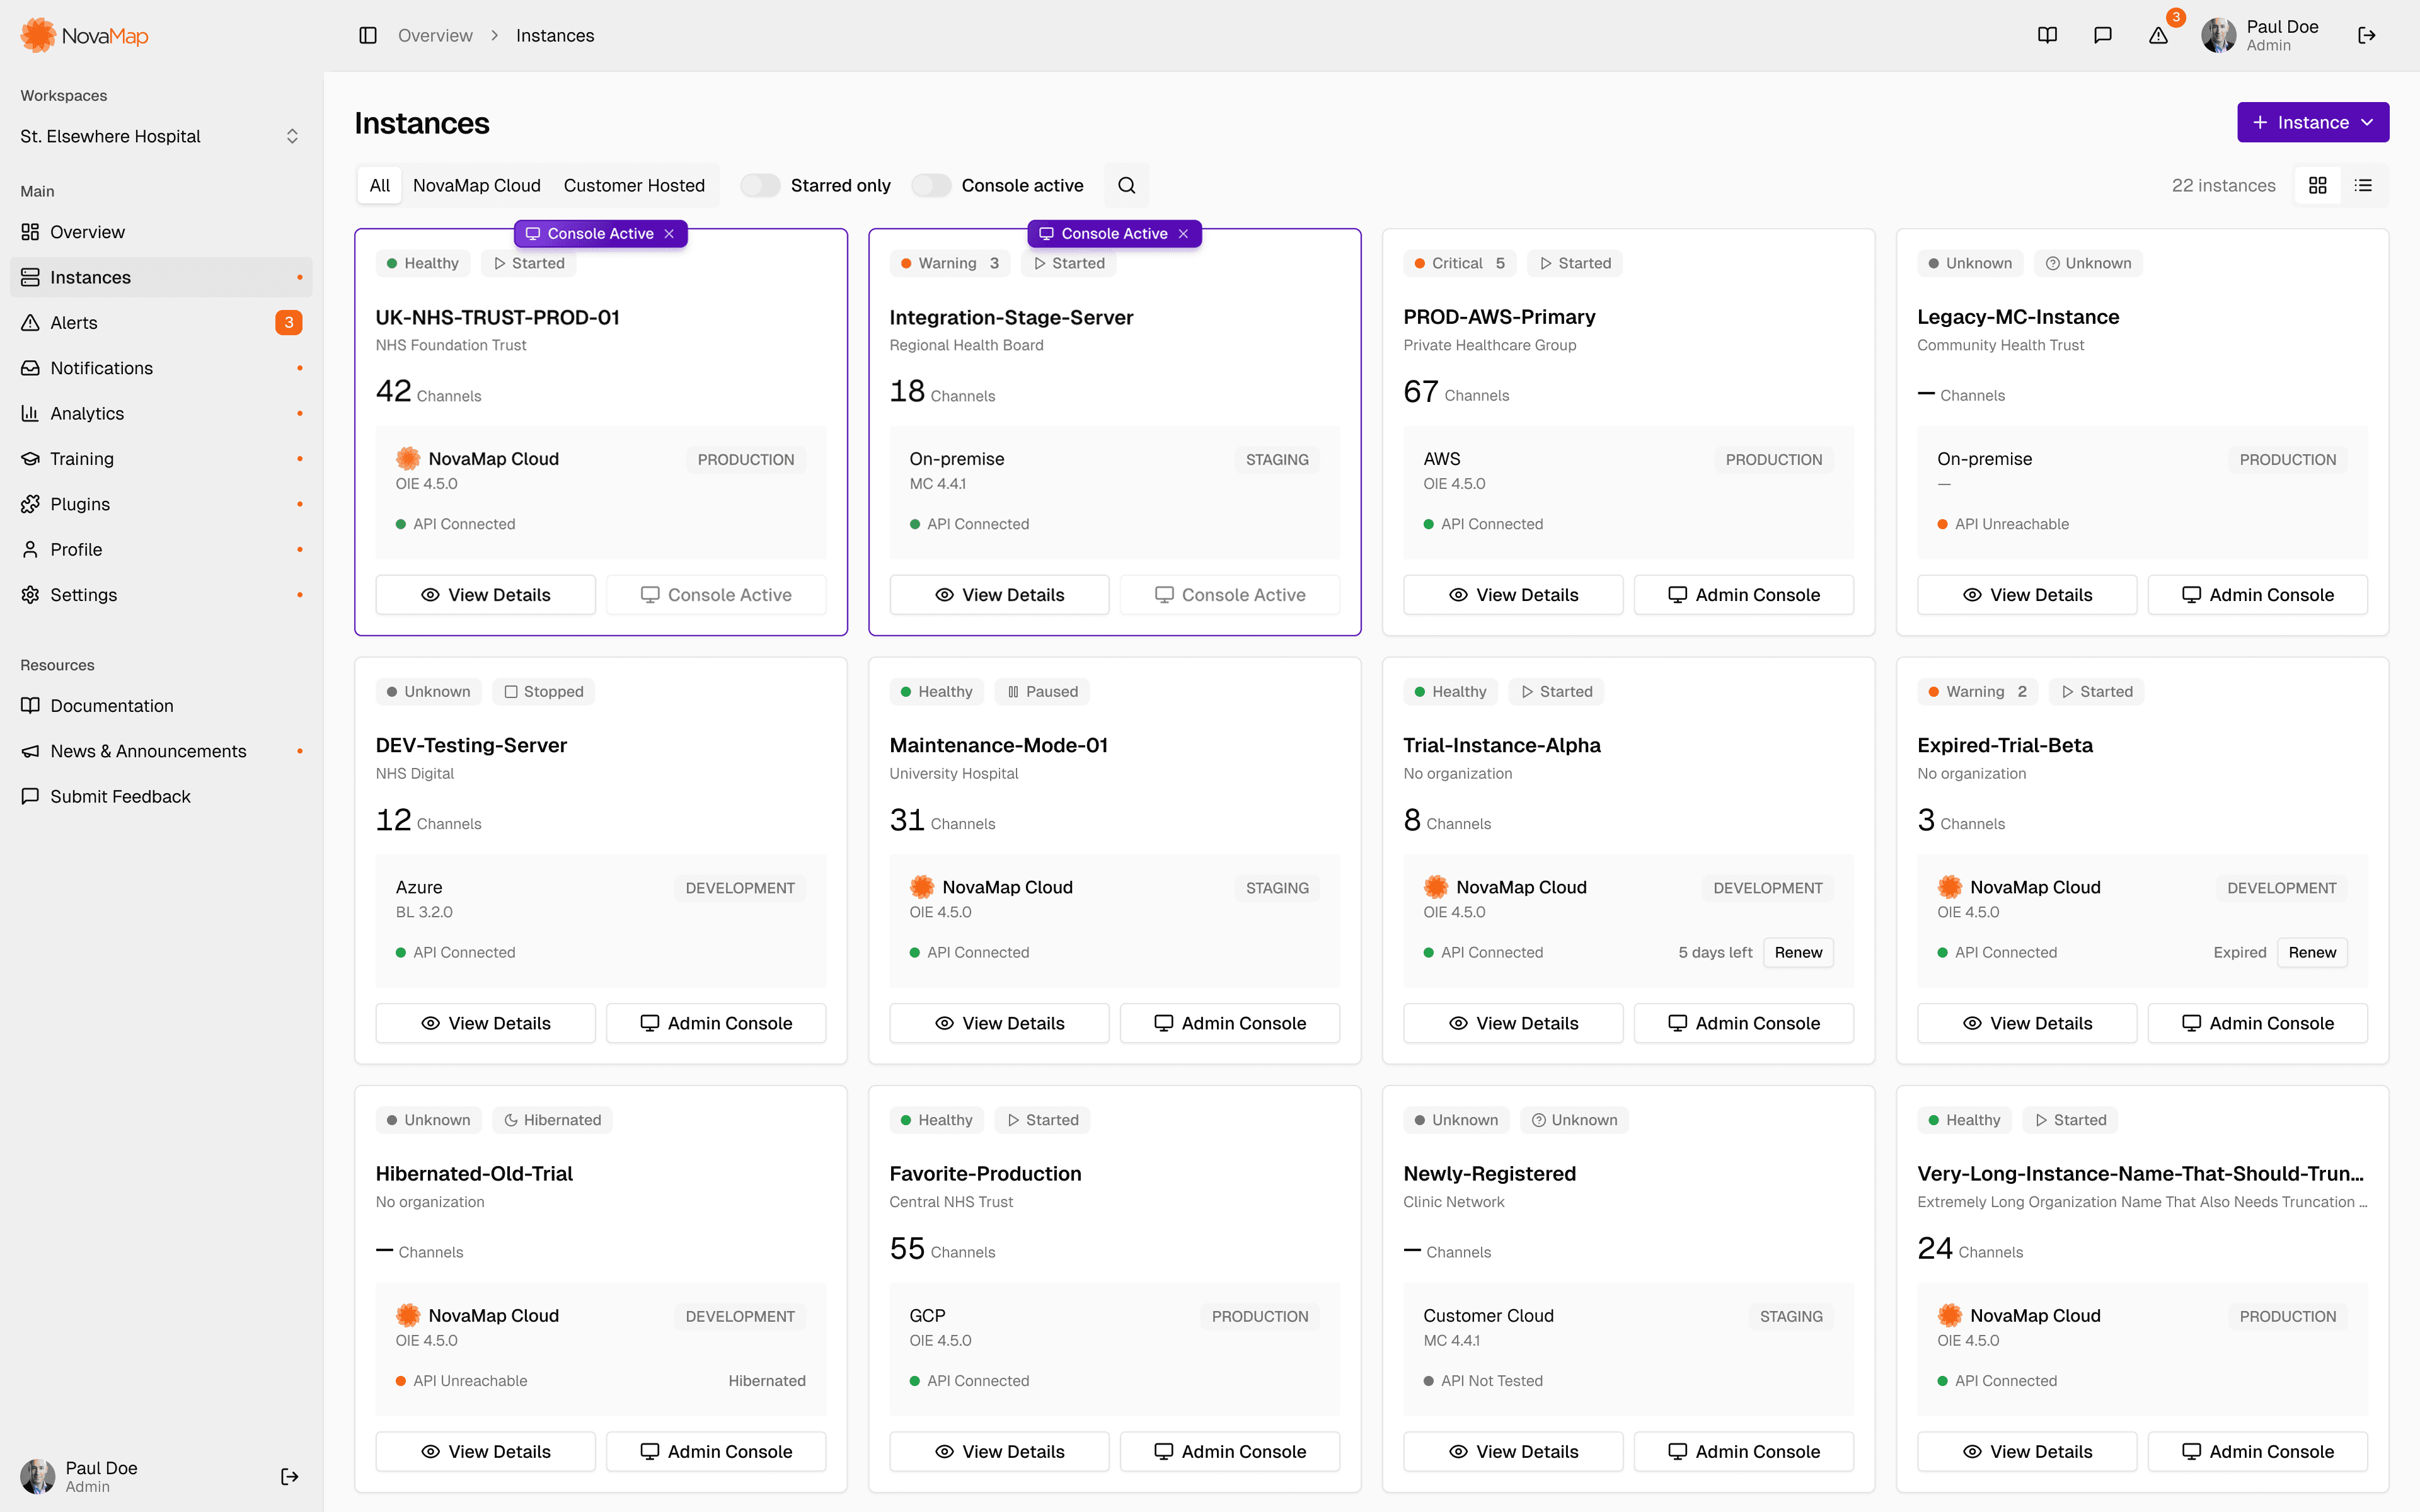Open Documentation via the book icon in top bar
This screenshot has width=2420, height=1512.
pos(2047,35)
